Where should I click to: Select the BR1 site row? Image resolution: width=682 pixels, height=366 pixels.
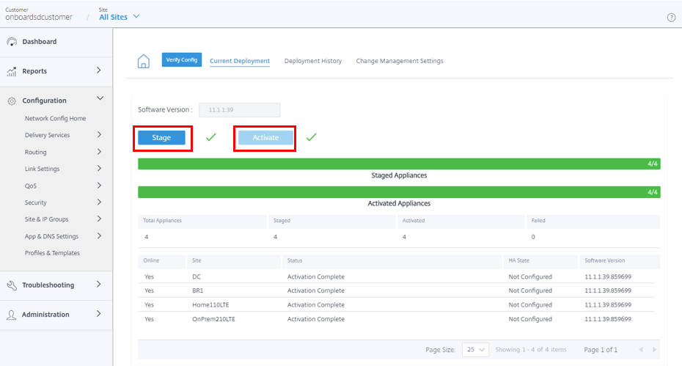396,290
